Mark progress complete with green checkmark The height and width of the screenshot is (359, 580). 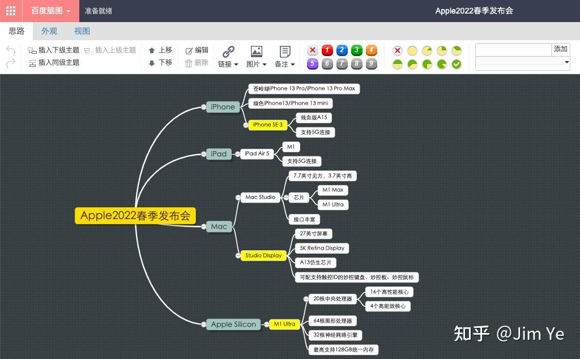(457, 65)
